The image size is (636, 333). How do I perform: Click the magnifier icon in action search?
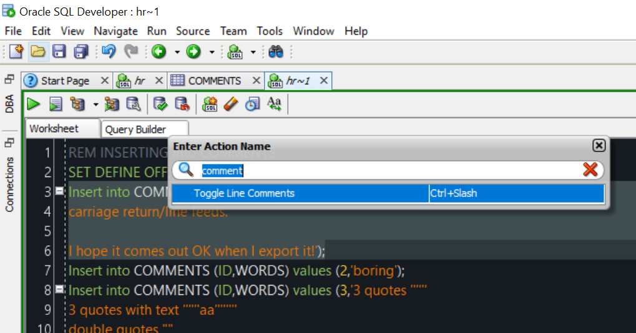186,170
